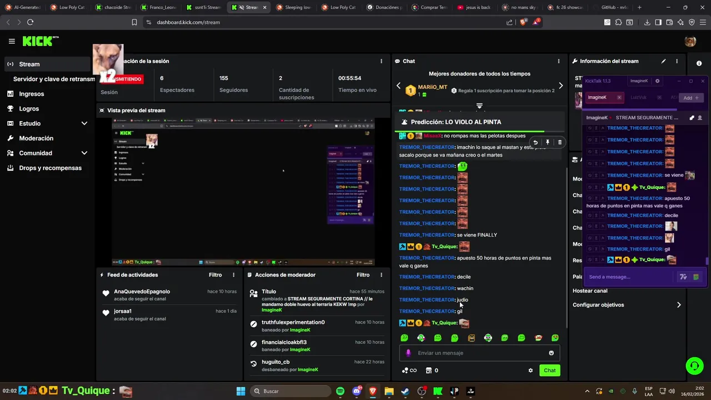Close ImagineK tab in KickTalk
The width and height of the screenshot is (711, 400).
[x=619, y=98]
